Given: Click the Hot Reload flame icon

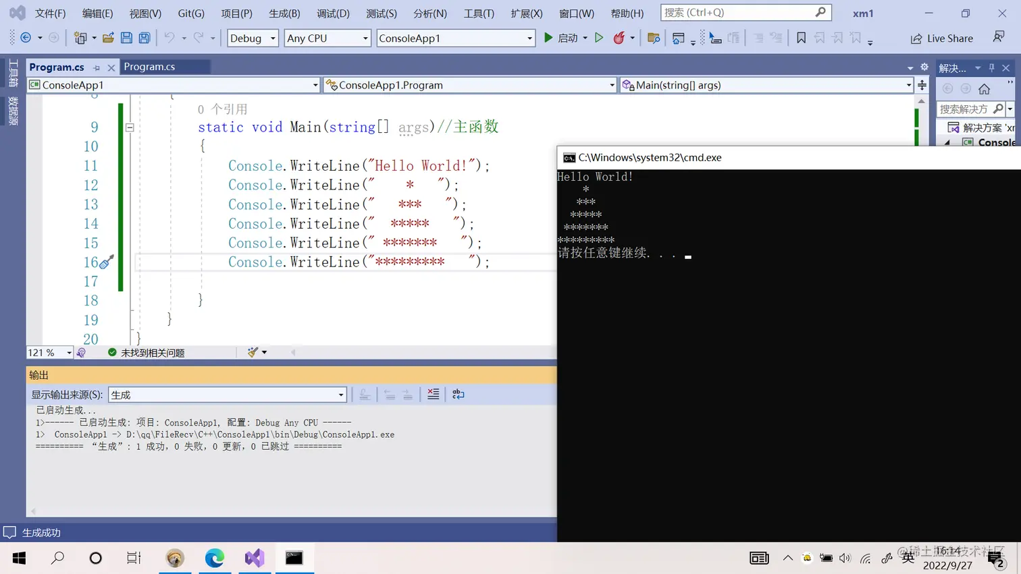Looking at the screenshot, I should (x=619, y=38).
